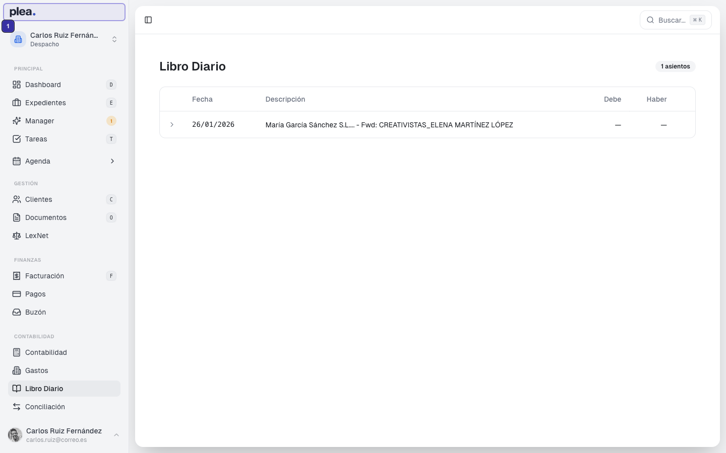Go to Pagos
726x453 pixels.
point(64,294)
